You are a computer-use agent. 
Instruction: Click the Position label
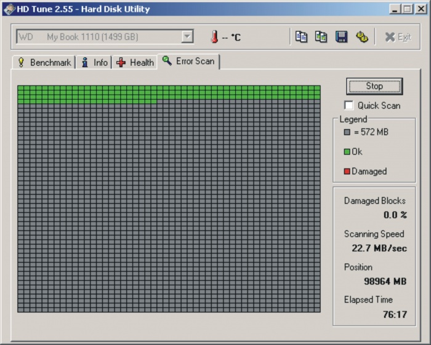(x=358, y=267)
